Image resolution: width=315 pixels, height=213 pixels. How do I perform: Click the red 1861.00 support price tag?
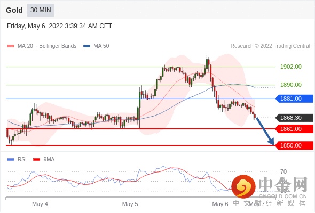[295, 129]
